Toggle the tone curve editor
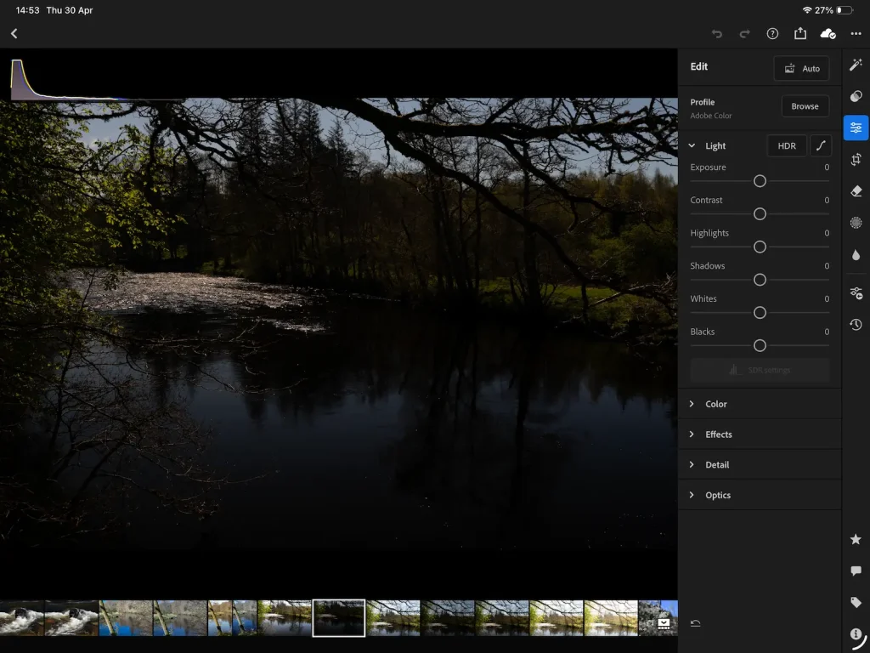The width and height of the screenshot is (870, 653). [821, 145]
